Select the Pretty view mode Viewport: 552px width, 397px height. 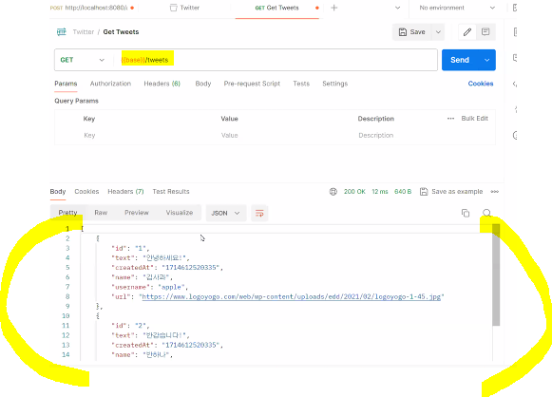(x=68, y=213)
